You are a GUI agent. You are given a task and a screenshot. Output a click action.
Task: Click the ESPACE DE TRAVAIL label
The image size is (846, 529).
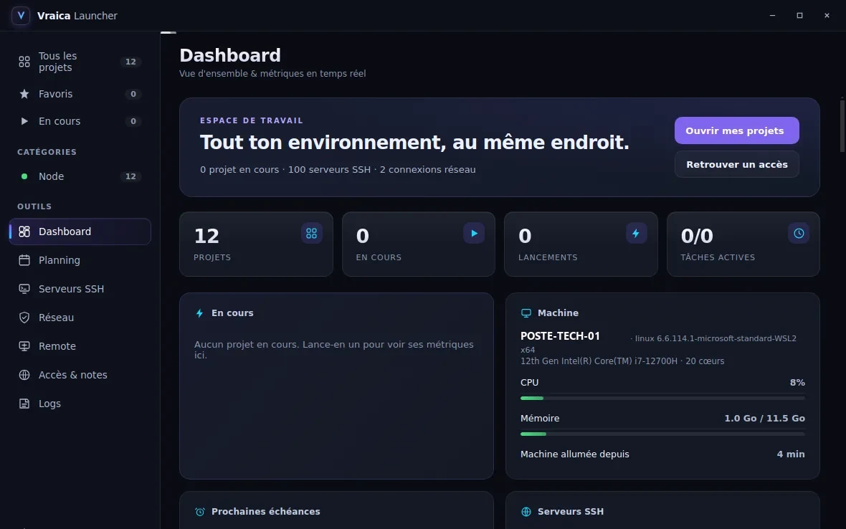click(x=252, y=120)
